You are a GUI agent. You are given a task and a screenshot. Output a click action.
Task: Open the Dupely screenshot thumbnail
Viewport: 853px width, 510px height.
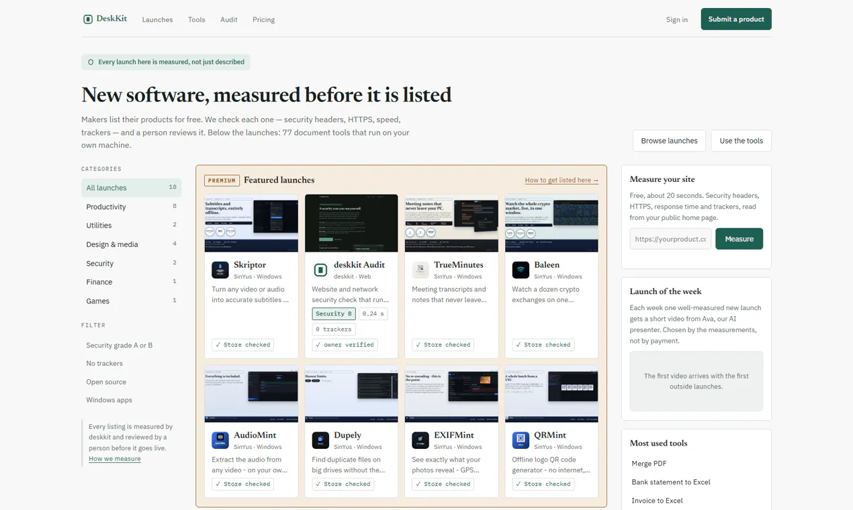(x=351, y=394)
